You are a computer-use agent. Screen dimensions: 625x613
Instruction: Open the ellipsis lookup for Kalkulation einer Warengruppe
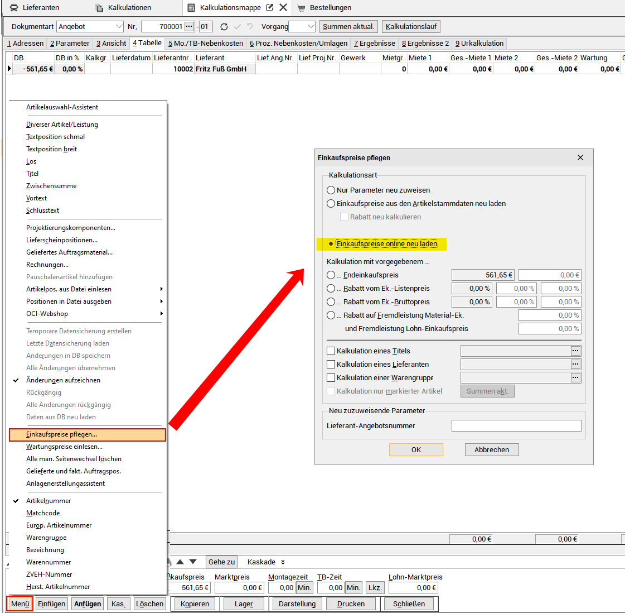coord(575,377)
